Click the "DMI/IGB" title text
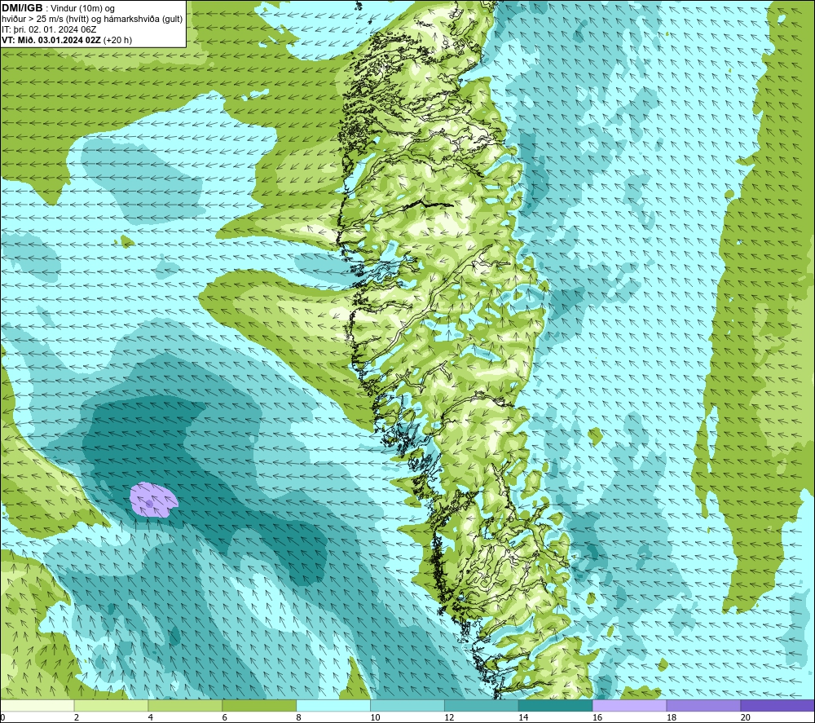 coord(22,8)
